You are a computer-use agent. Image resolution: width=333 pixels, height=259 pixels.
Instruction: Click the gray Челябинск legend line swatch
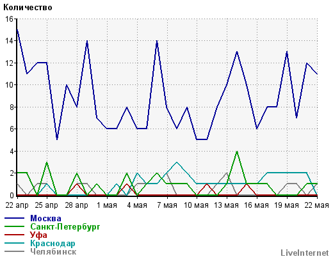15,251
